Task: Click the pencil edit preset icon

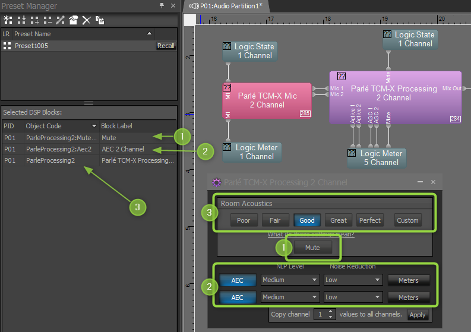Action: (x=60, y=20)
